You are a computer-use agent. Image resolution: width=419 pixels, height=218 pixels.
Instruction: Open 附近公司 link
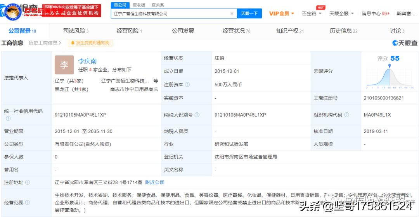(x=155, y=182)
